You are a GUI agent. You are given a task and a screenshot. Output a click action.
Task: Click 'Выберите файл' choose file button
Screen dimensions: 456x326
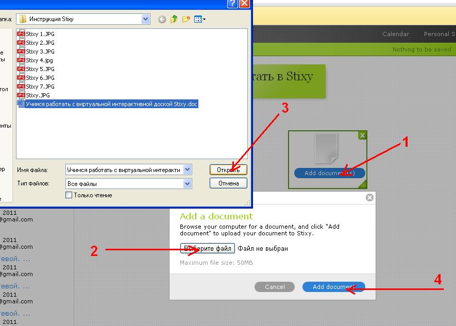coord(207,248)
